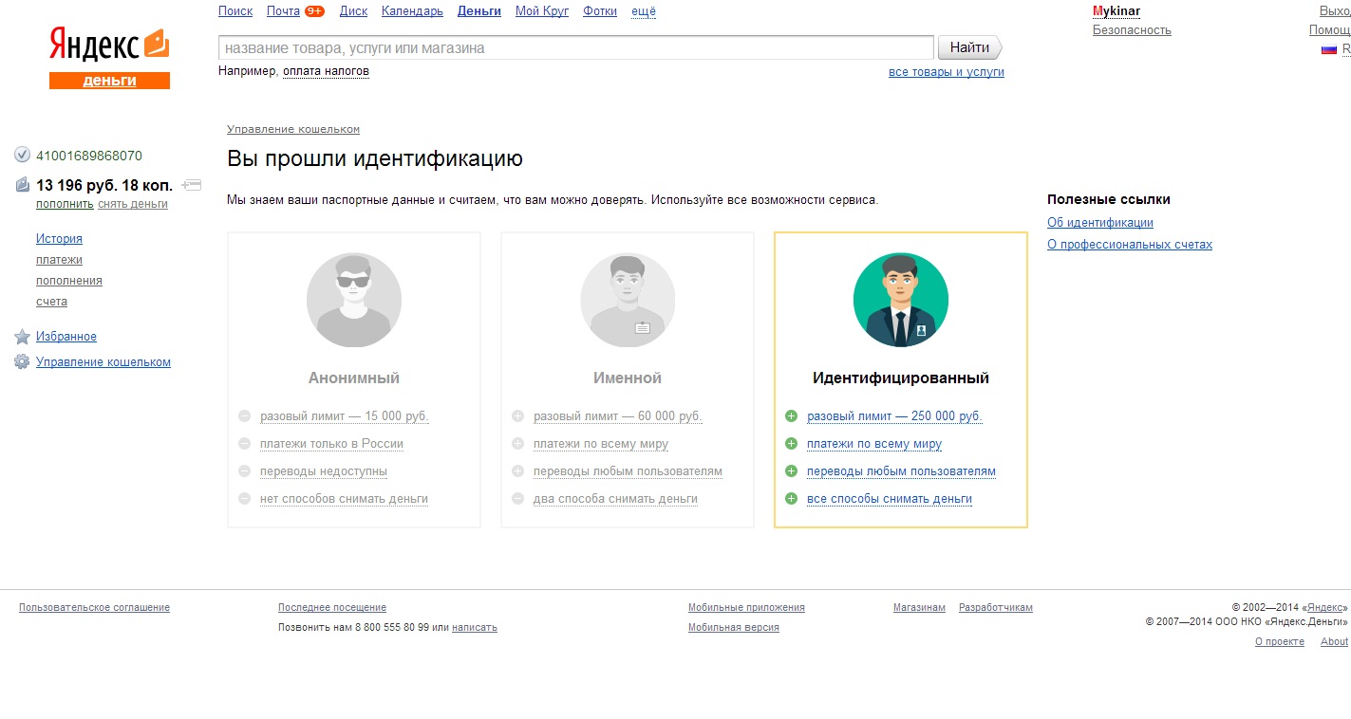This screenshot has width=1351, height=719.
Task: Open Мобильные приложения in the footer
Action: tap(746, 608)
